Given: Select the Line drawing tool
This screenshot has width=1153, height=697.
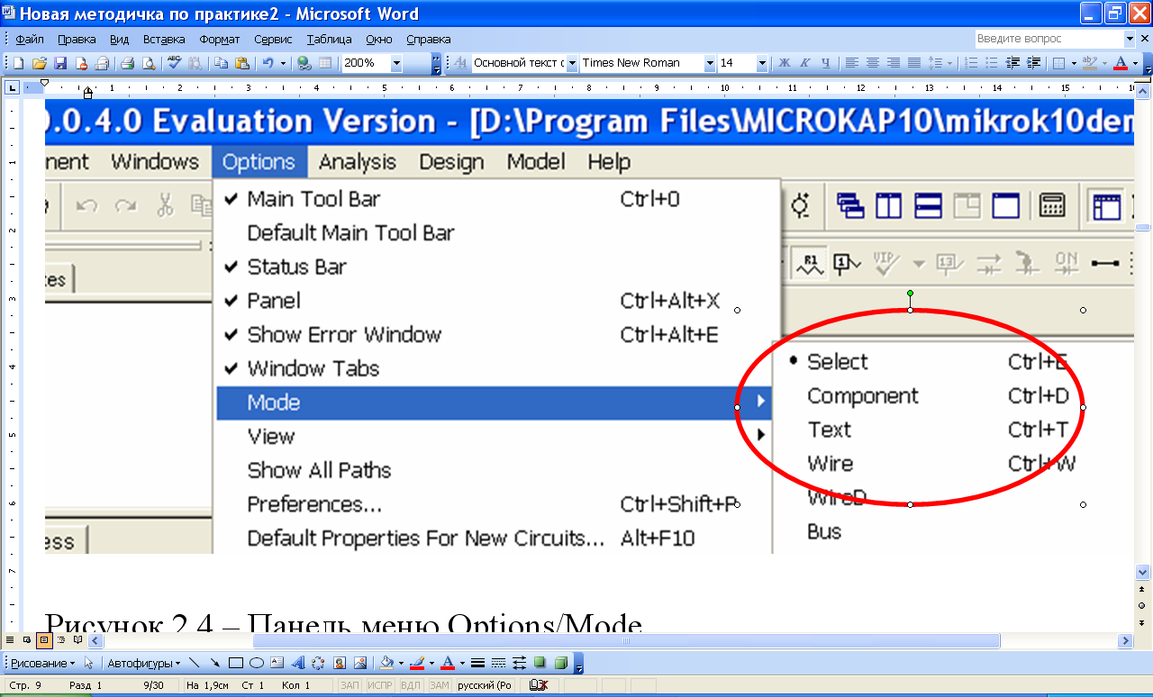Looking at the screenshot, I should coord(195,663).
